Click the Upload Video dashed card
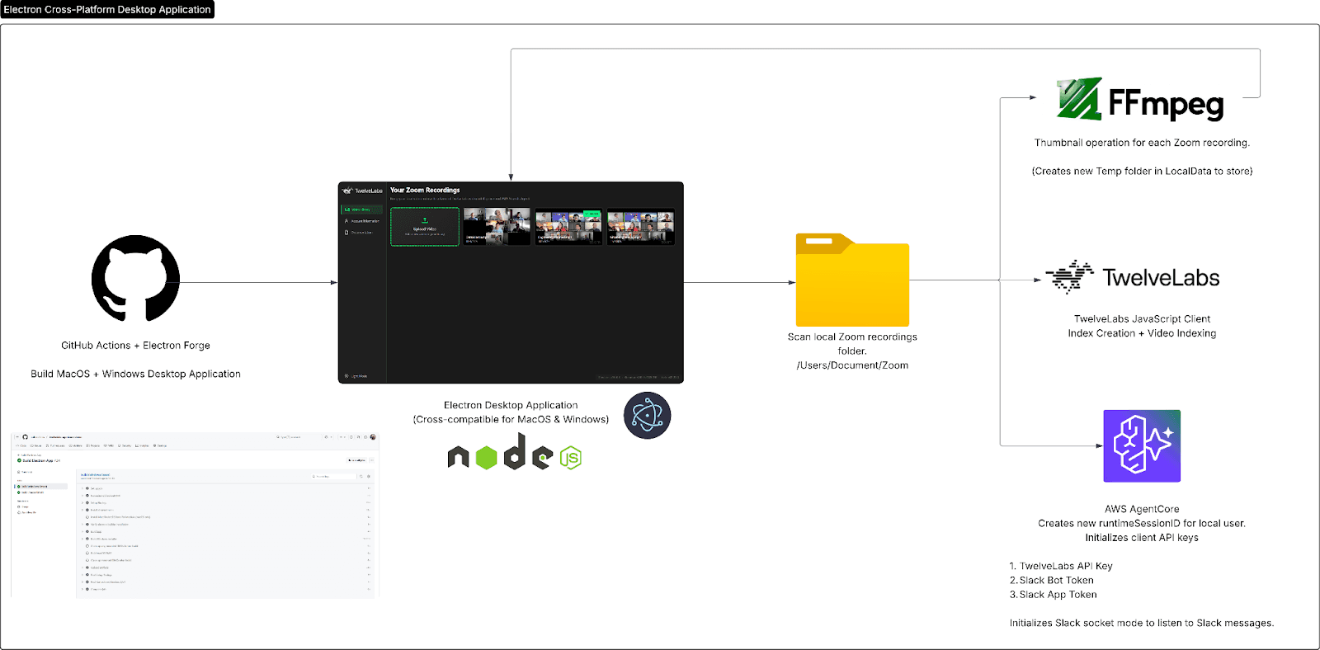The height and width of the screenshot is (650, 1320). click(425, 227)
